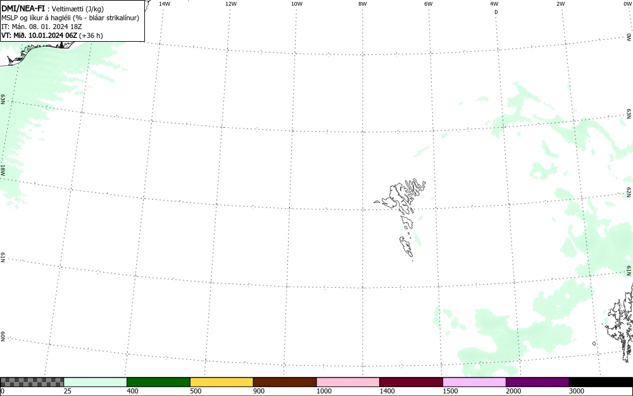Screen dimensions: 633x396
Task: Click the 8W longitude label
Action: [363, 4]
